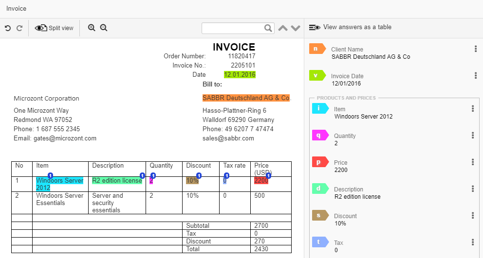The image size is (483, 258).
Task: Open View answers as a table
Action: tap(350, 27)
